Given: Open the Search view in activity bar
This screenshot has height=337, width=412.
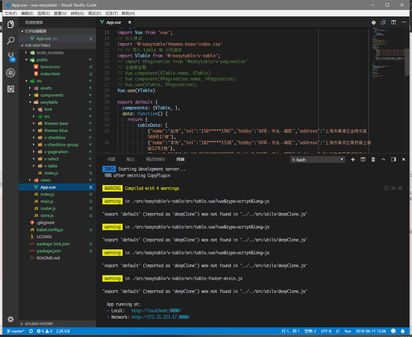Looking at the screenshot, I should coord(11,41).
